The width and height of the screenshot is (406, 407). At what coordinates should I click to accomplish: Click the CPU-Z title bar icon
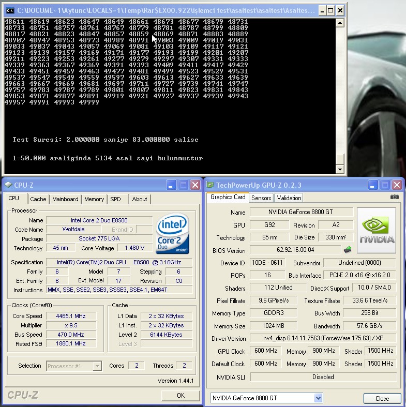tap(8, 185)
